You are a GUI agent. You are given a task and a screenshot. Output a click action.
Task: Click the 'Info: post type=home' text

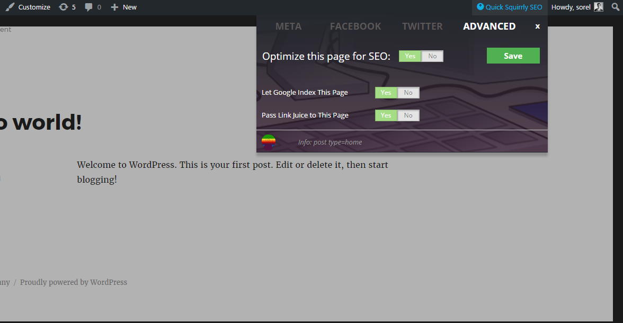pos(330,142)
